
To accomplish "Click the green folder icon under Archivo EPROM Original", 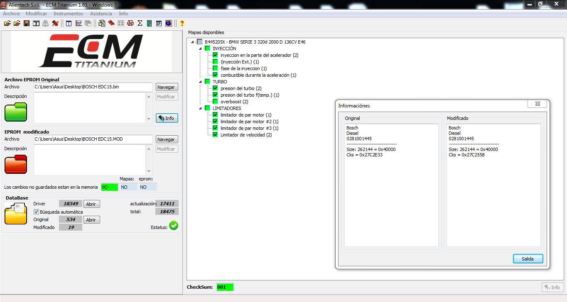I will pos(16,112).
